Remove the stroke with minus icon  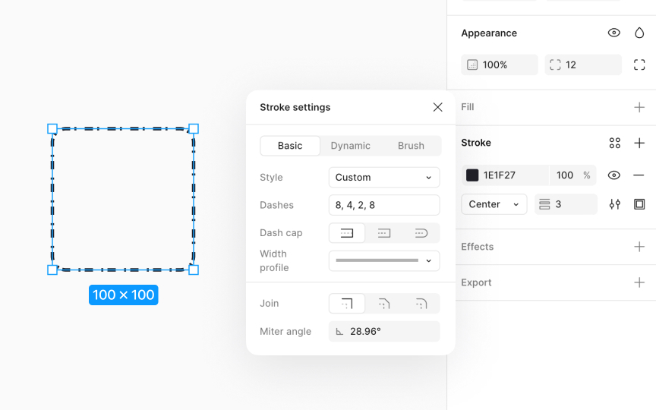click(639, 175)
